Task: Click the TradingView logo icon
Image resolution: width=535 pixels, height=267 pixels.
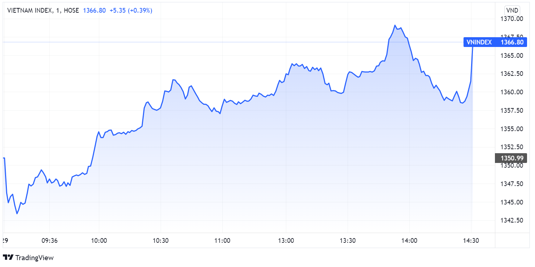Action: click(8, 258)
